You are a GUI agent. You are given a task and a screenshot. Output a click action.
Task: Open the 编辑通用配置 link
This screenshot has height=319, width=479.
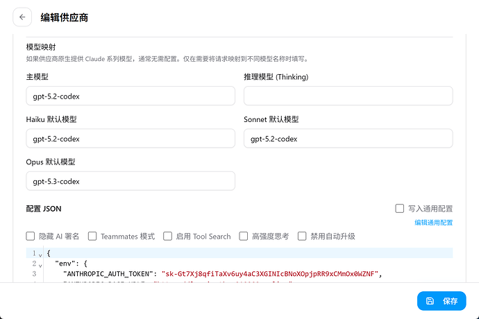[433, 223]
